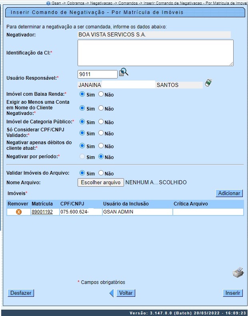This screenshot has width=248, height=316.
Task: Click the Identificação da CI text area
Action: [x=155, y=52]
